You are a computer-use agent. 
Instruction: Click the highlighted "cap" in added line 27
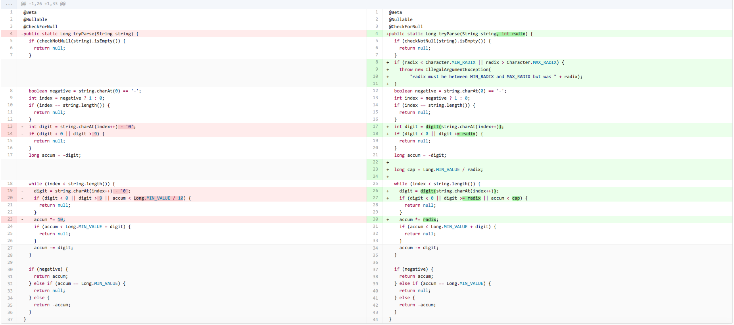pyautogui.click(x=516, y=198)
